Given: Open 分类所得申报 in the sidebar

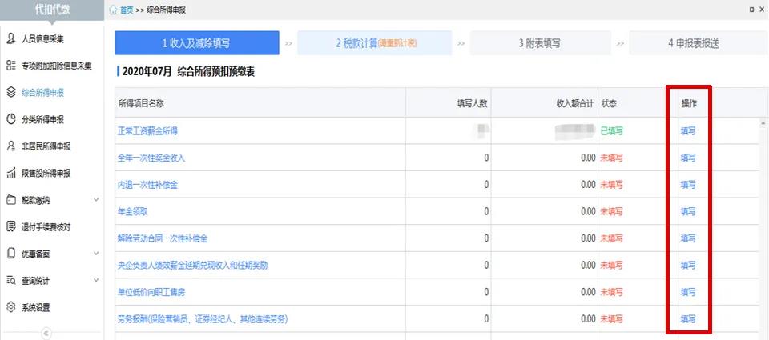Looking at the screenshot, I should (42, 119).
